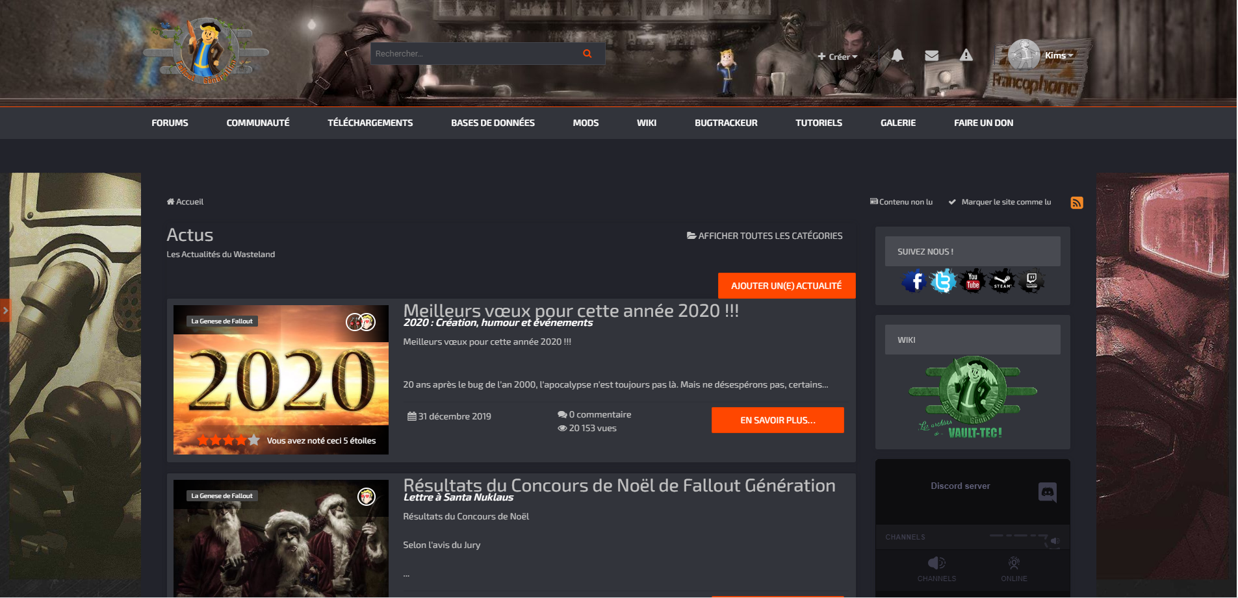Open the Discord logo icon
Screen dimensions: 1238x598
click(1048, 492)
